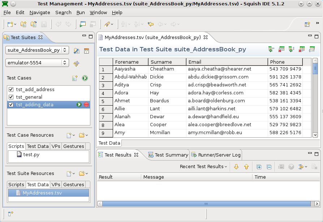The image size is (323, 222).
Task: Select the Add AUT target icon
Action: [77, 63]
